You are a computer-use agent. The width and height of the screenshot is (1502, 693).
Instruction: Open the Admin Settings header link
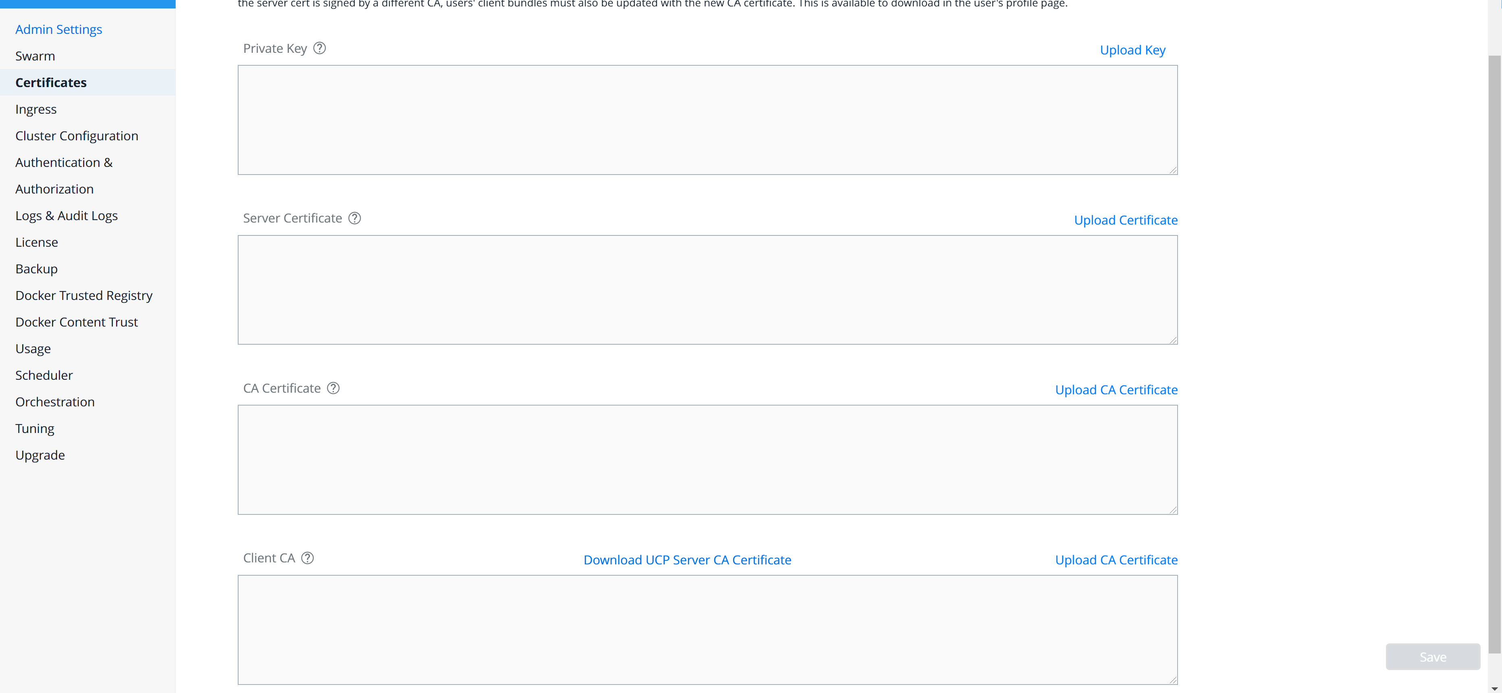click(58, 29)
